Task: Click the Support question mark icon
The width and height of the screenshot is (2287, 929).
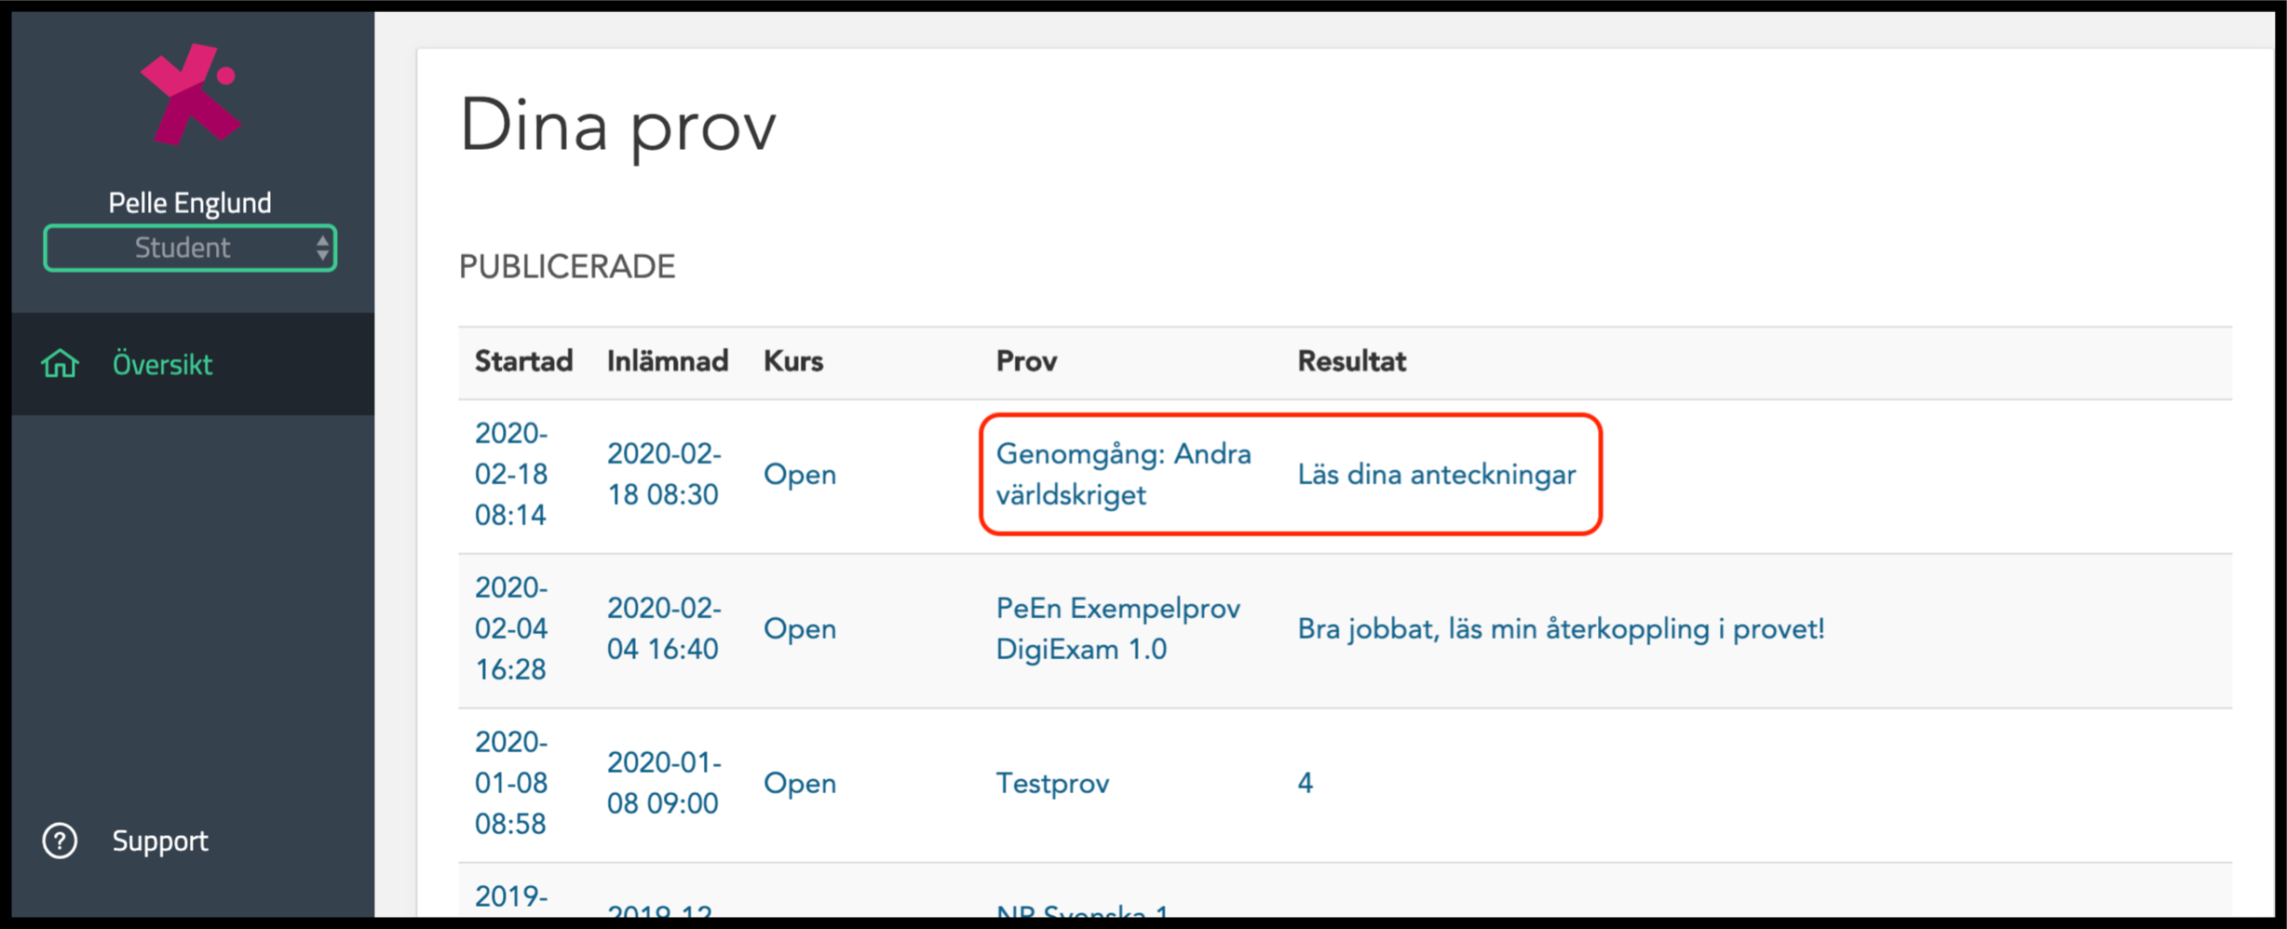Action: 60,841
